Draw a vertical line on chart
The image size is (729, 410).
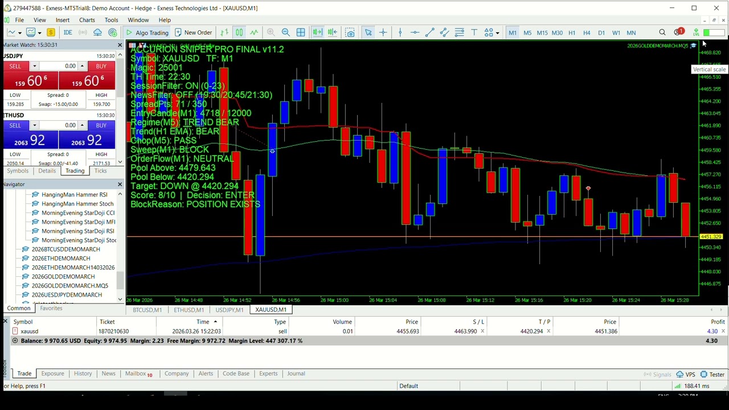400,32
